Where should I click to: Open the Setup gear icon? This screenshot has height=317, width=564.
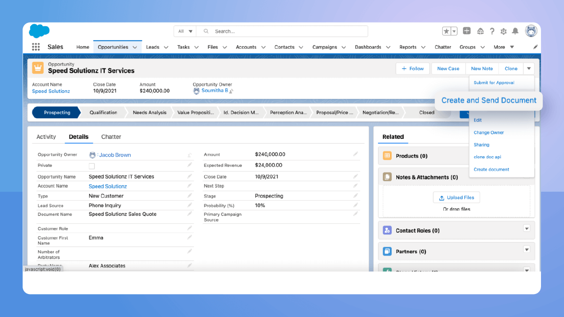coord(503,31)
